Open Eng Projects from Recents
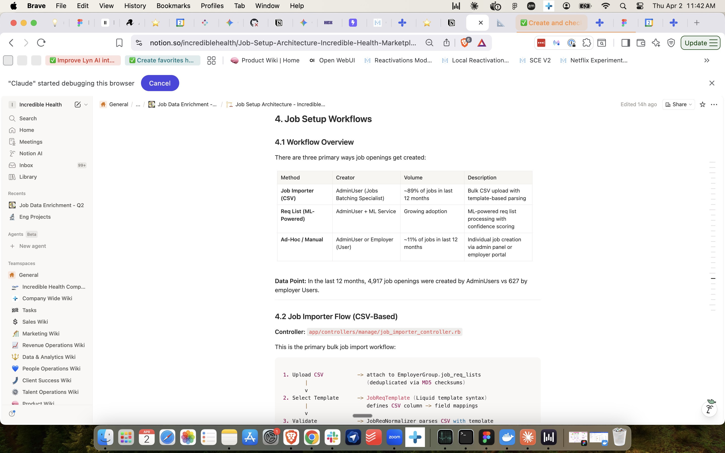Image resolution: width=725 pixels, height=453 pixels. tap(47, 217)
